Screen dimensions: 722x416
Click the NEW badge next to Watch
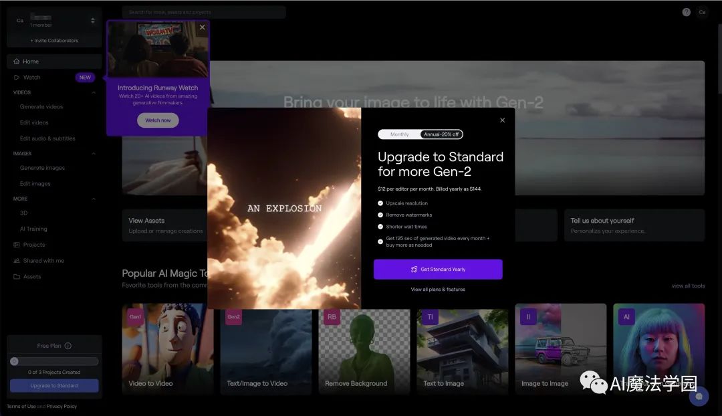[x=85, y=78]
